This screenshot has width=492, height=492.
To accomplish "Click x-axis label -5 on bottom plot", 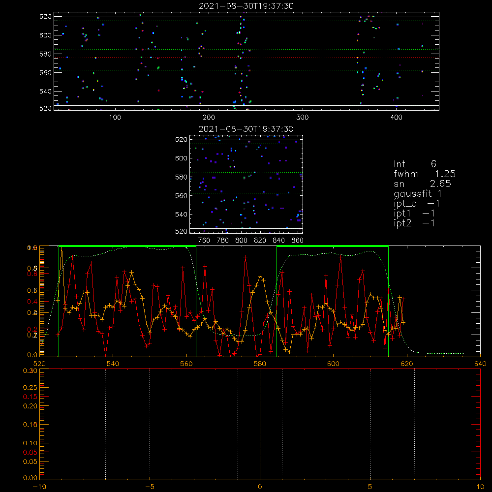I will point(150,487).
